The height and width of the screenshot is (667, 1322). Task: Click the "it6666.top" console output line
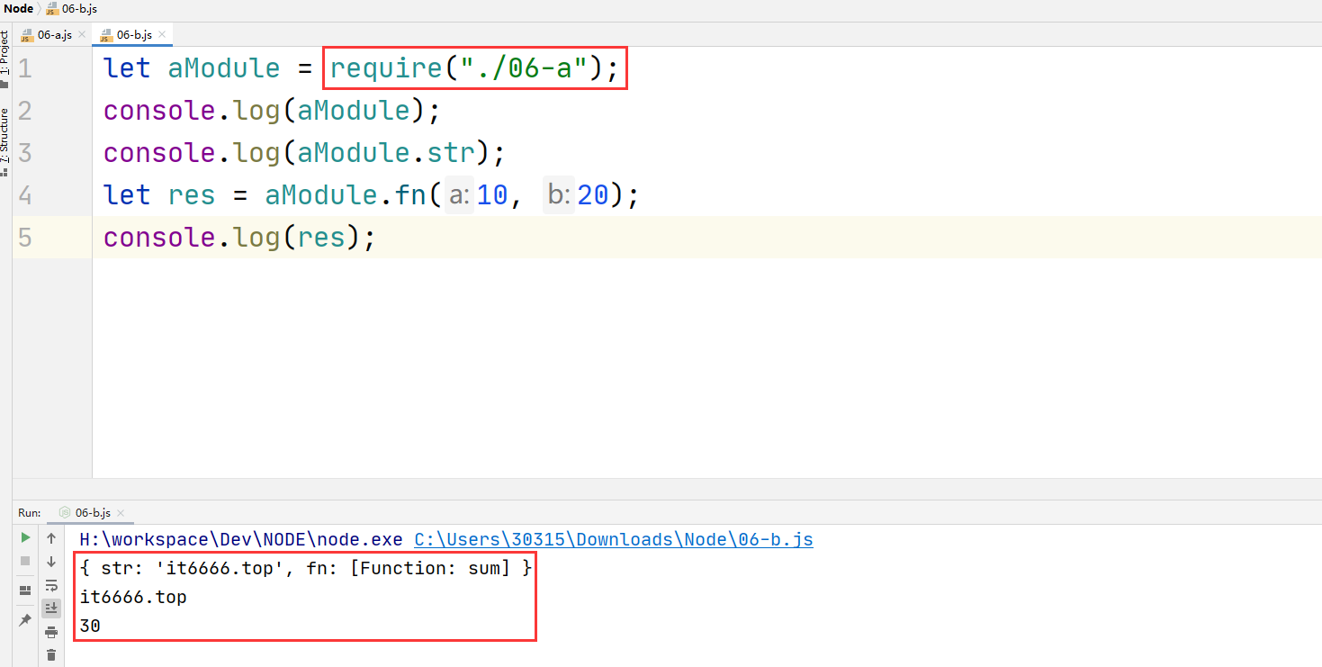coord(133,597)
